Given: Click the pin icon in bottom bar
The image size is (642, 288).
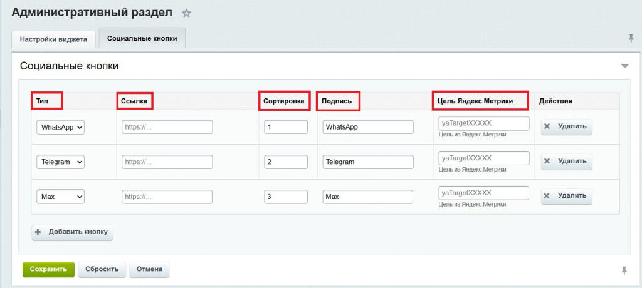Looking at the screenshot, I should click(624, 270).
